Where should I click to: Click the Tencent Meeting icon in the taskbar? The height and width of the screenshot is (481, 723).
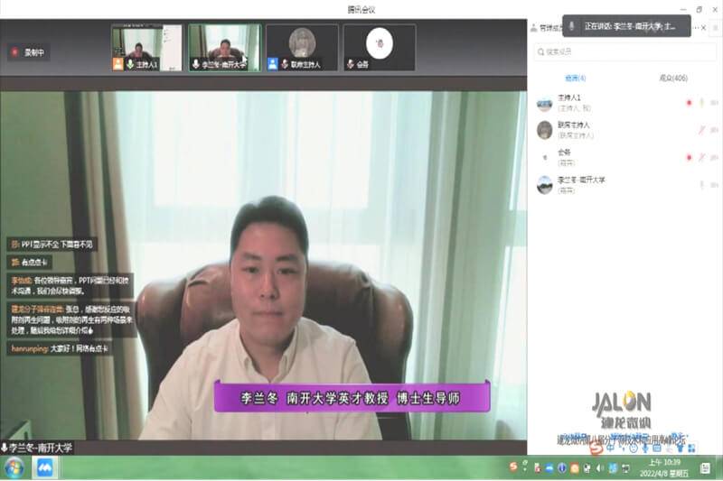tap(43, 467)
